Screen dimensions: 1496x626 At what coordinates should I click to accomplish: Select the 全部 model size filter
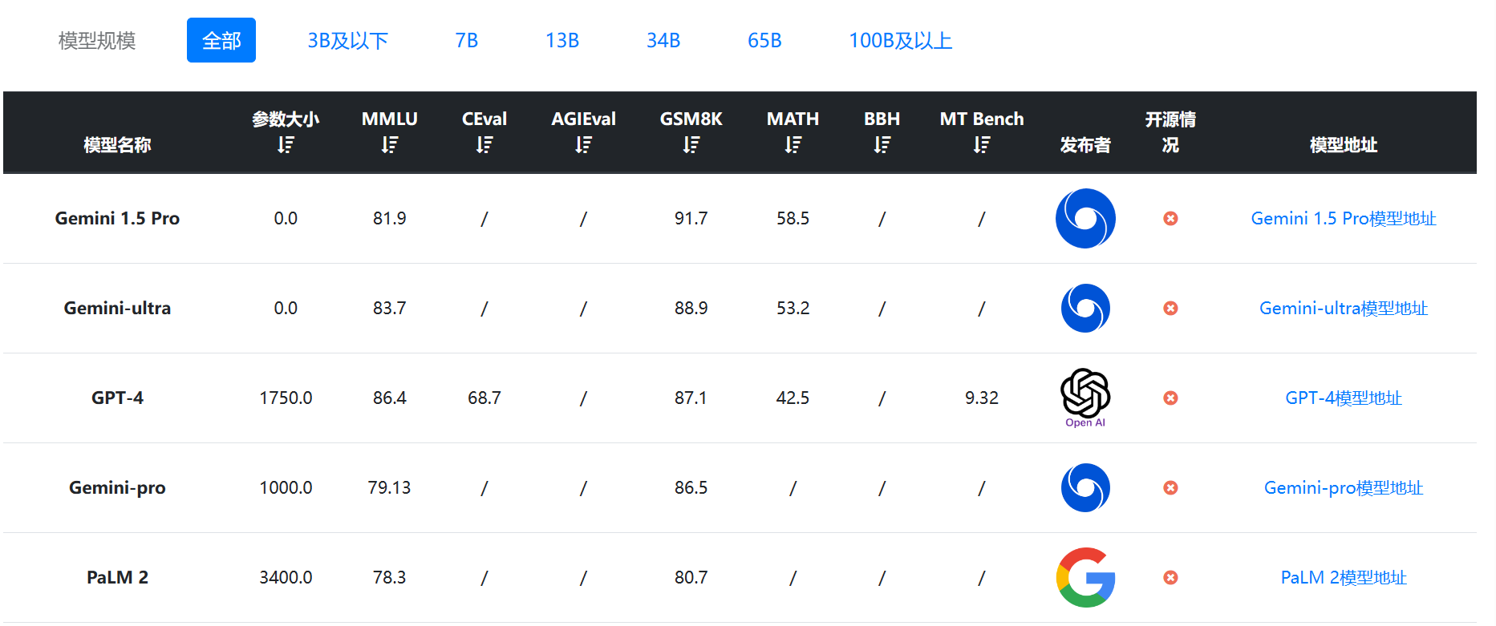click(221, 40)
